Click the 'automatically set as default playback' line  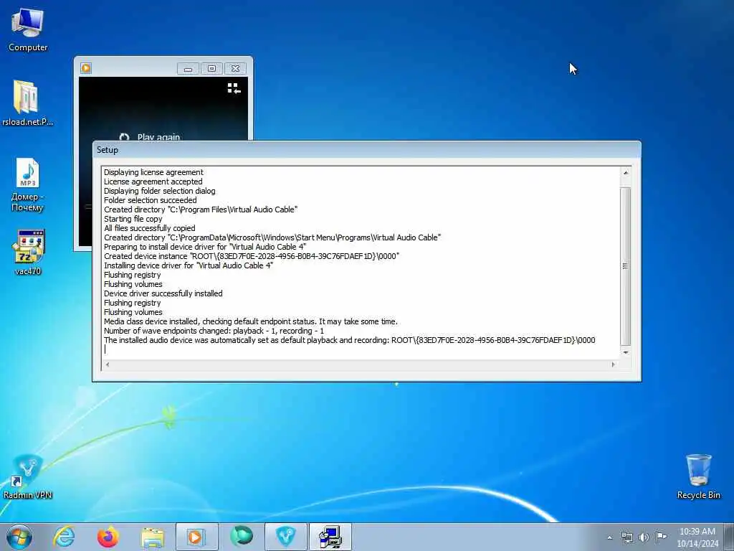pos(349,340)
